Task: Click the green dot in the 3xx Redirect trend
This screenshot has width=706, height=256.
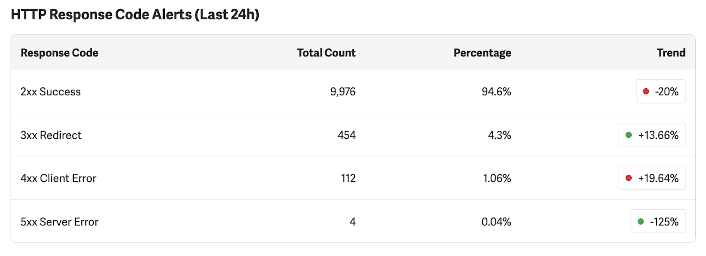Action: [629, 135]
